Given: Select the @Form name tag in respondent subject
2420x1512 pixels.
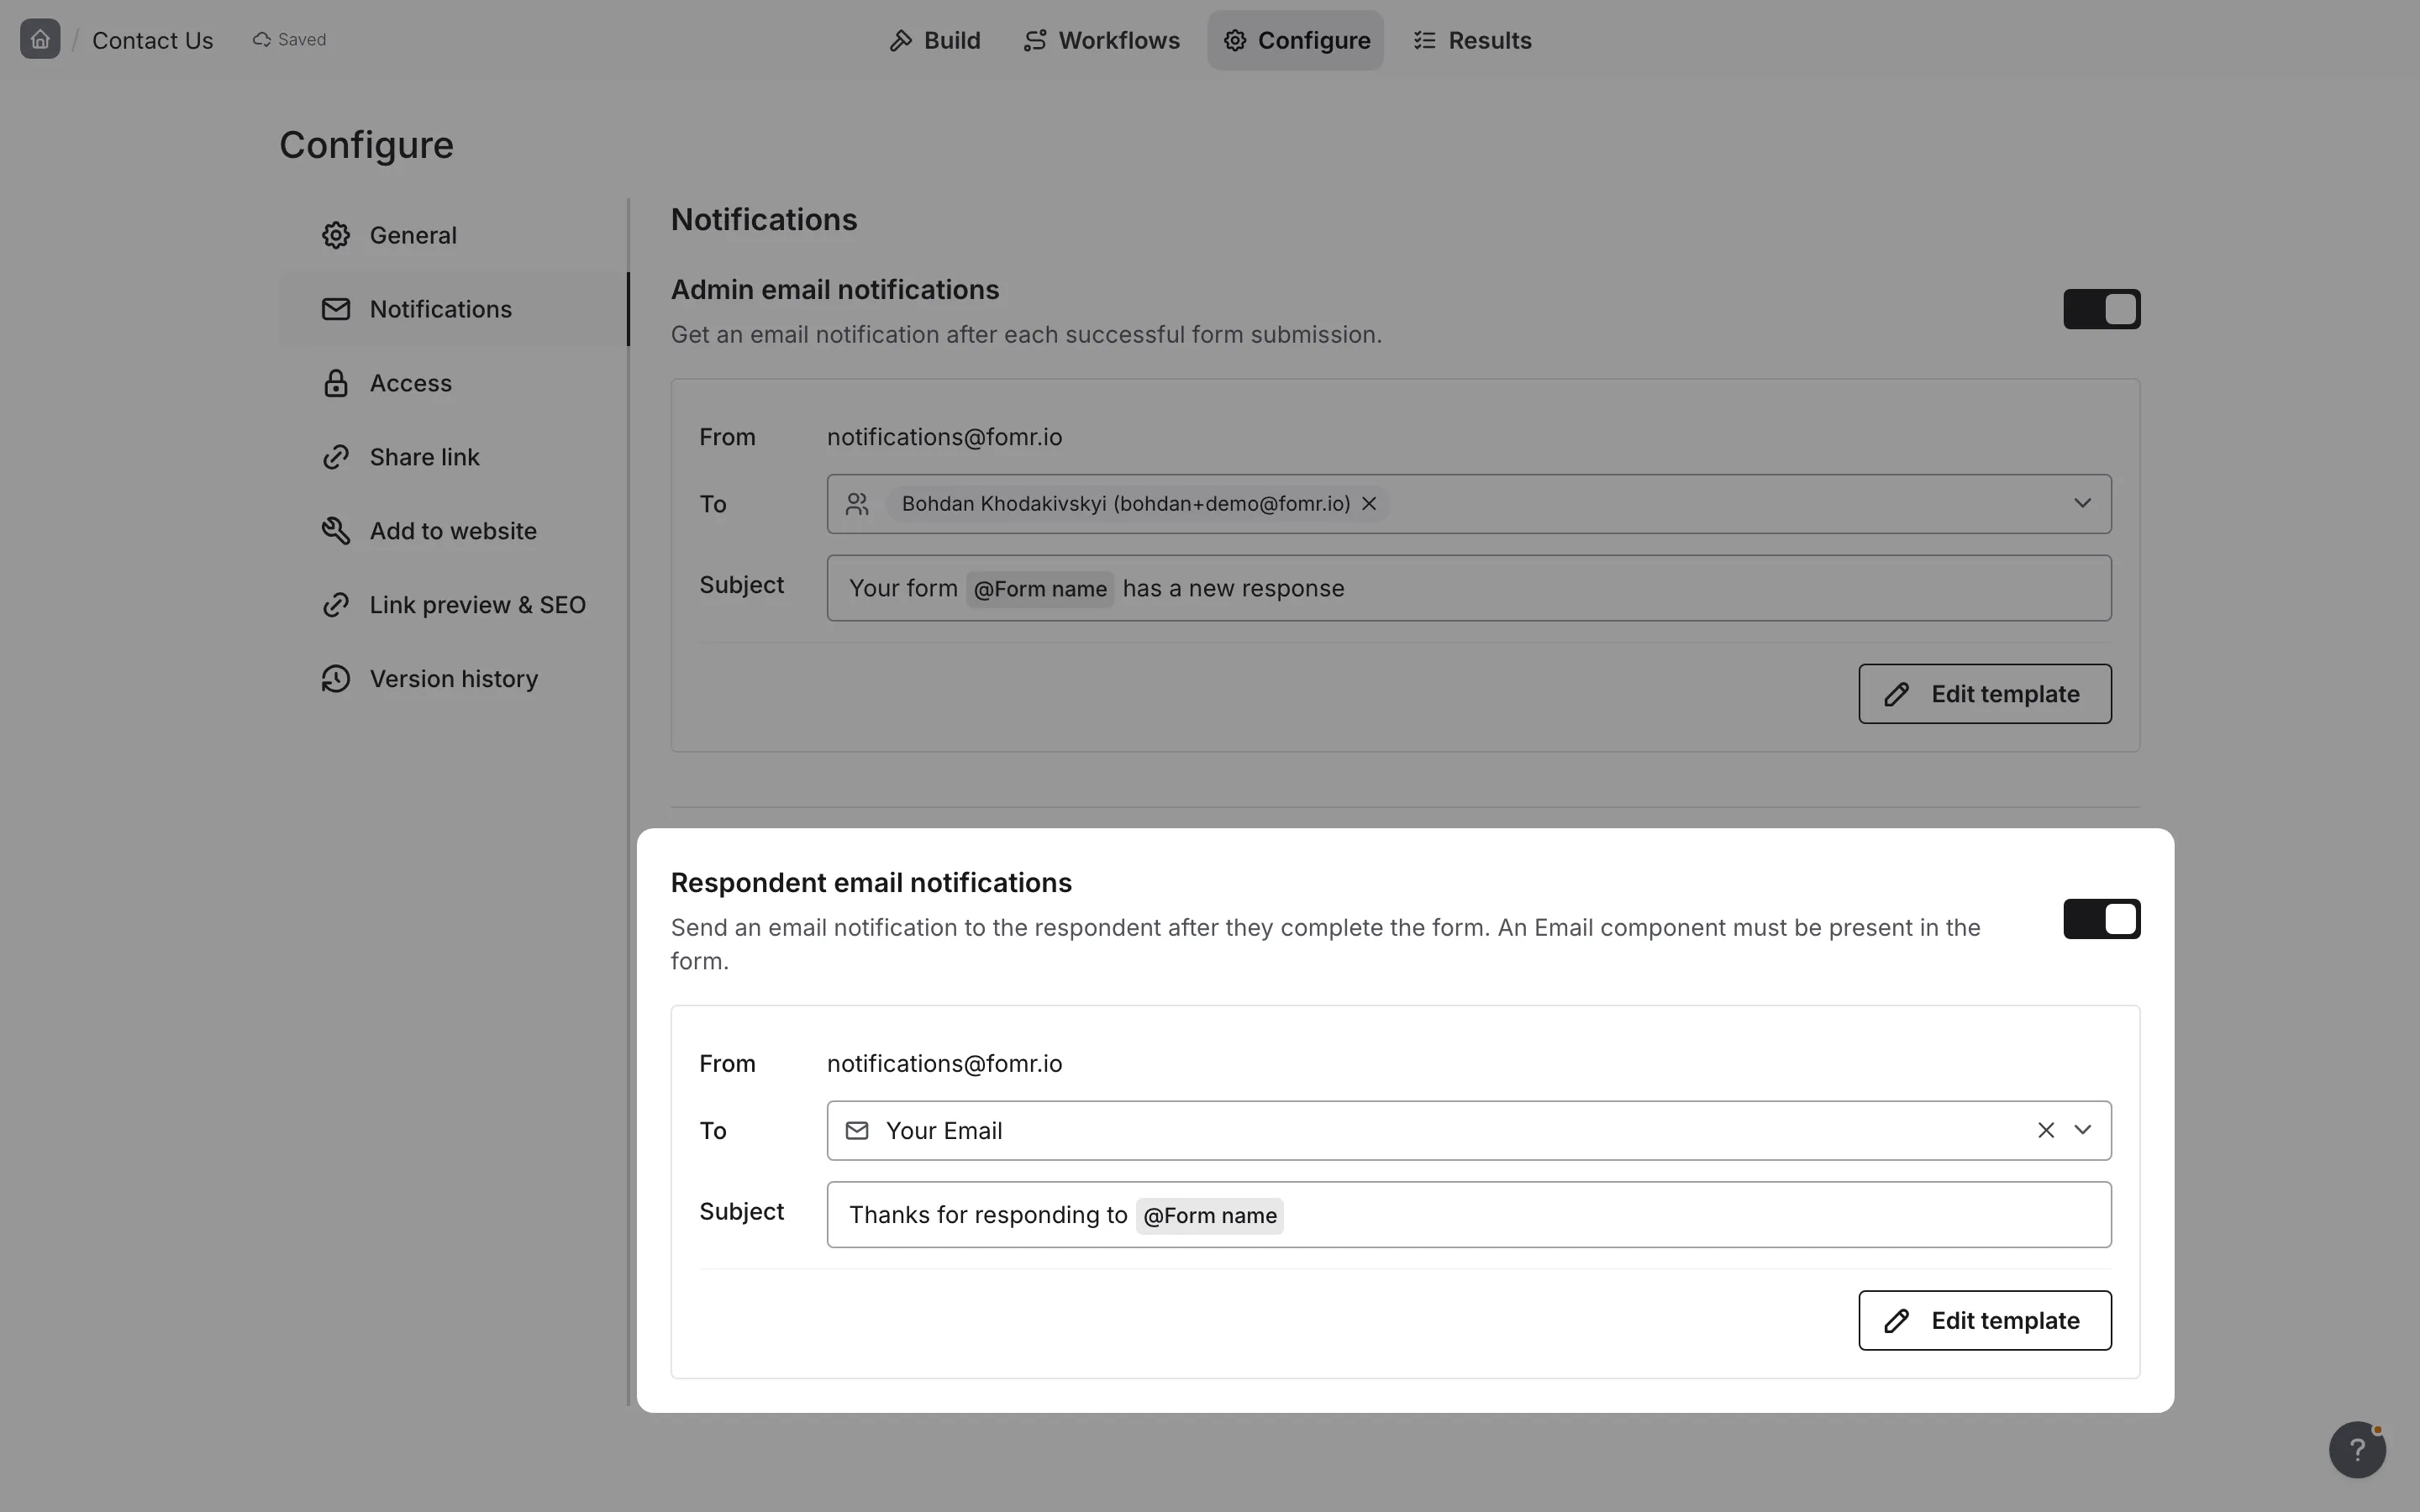Looking at the screenshot, I should coord(1209,1216).
